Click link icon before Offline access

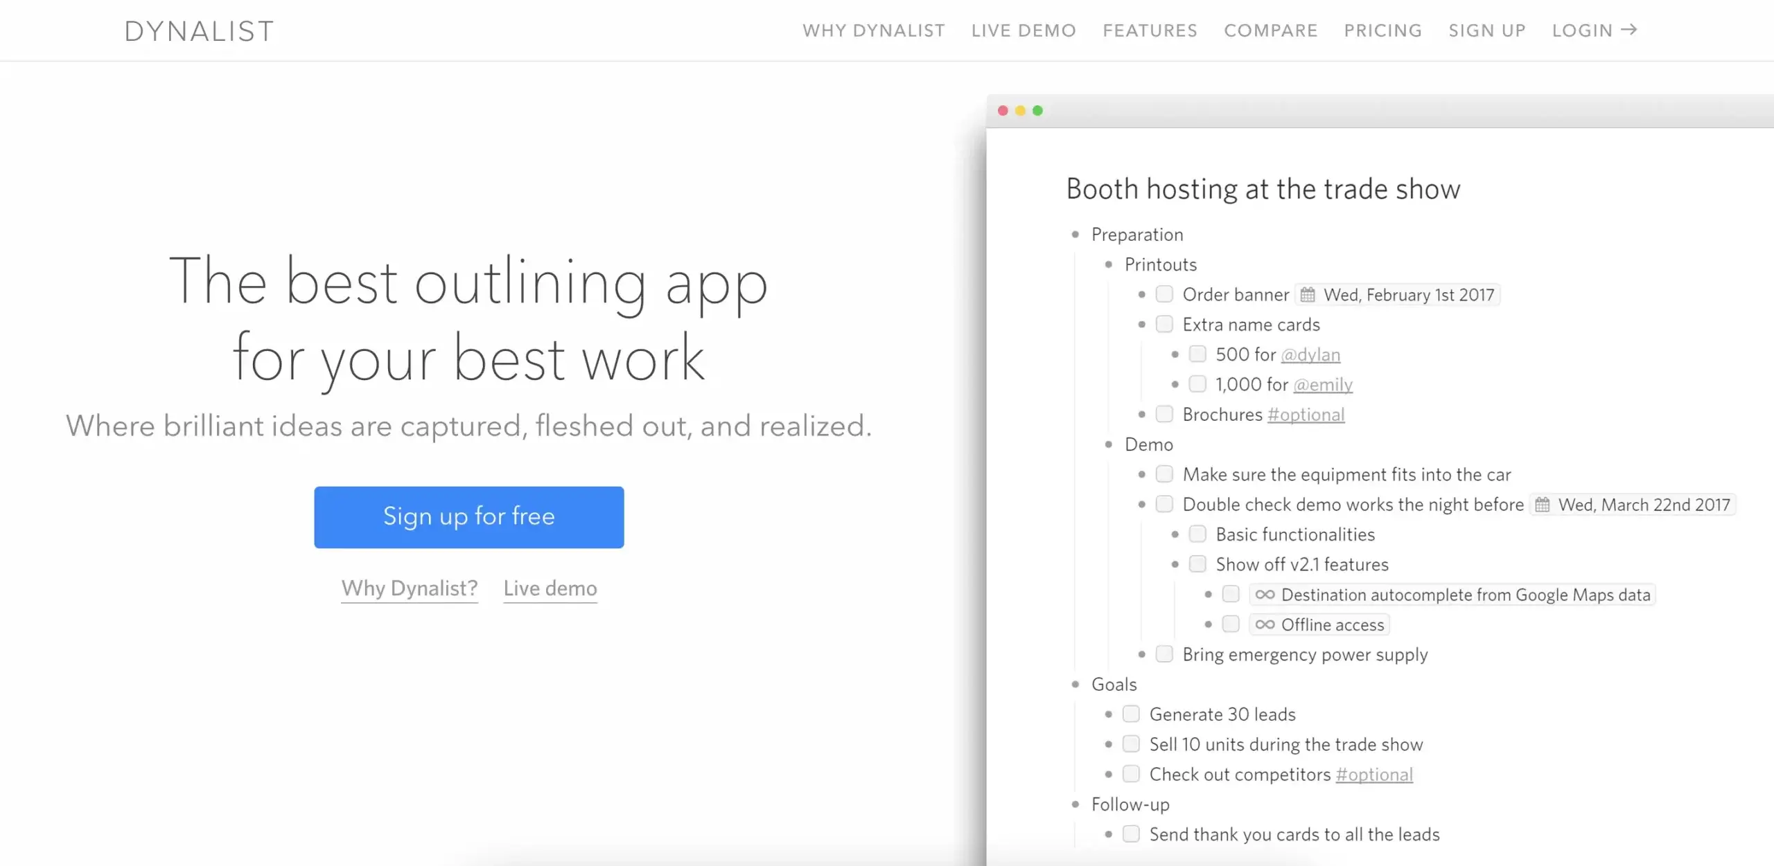(x=1265, y=624)
